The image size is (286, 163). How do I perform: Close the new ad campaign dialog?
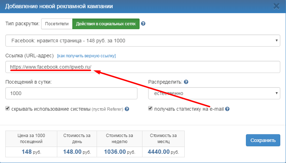pos(276,6)
